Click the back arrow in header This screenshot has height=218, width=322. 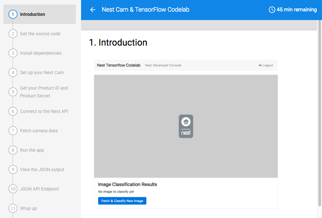tap(93, 10)
